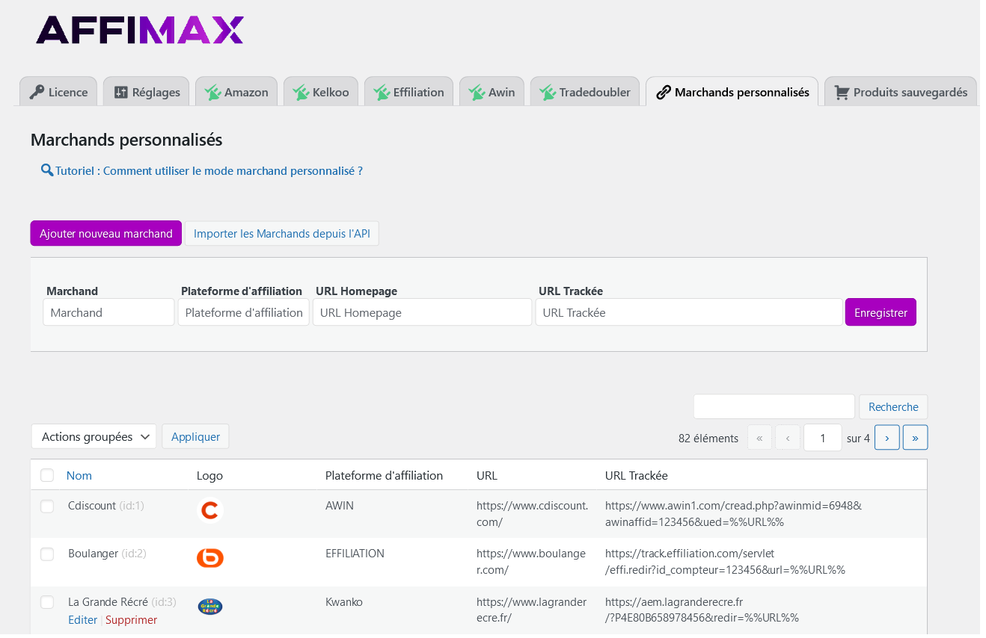
Task: Click the key icon on the Licence tab
Action: pyautogui.click(x=37, y=93)
